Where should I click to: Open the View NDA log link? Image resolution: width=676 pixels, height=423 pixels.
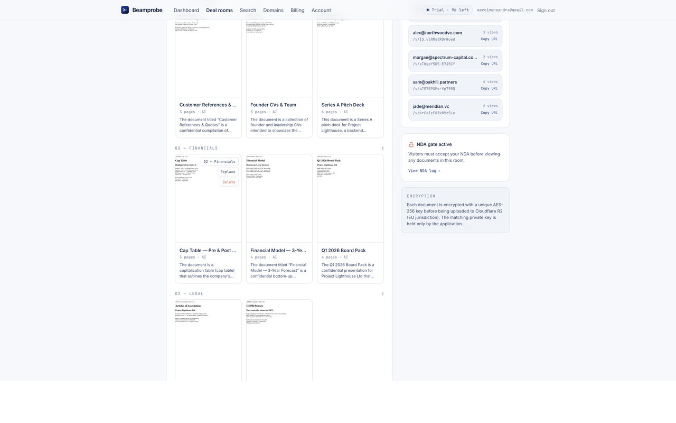pos(424,171)
